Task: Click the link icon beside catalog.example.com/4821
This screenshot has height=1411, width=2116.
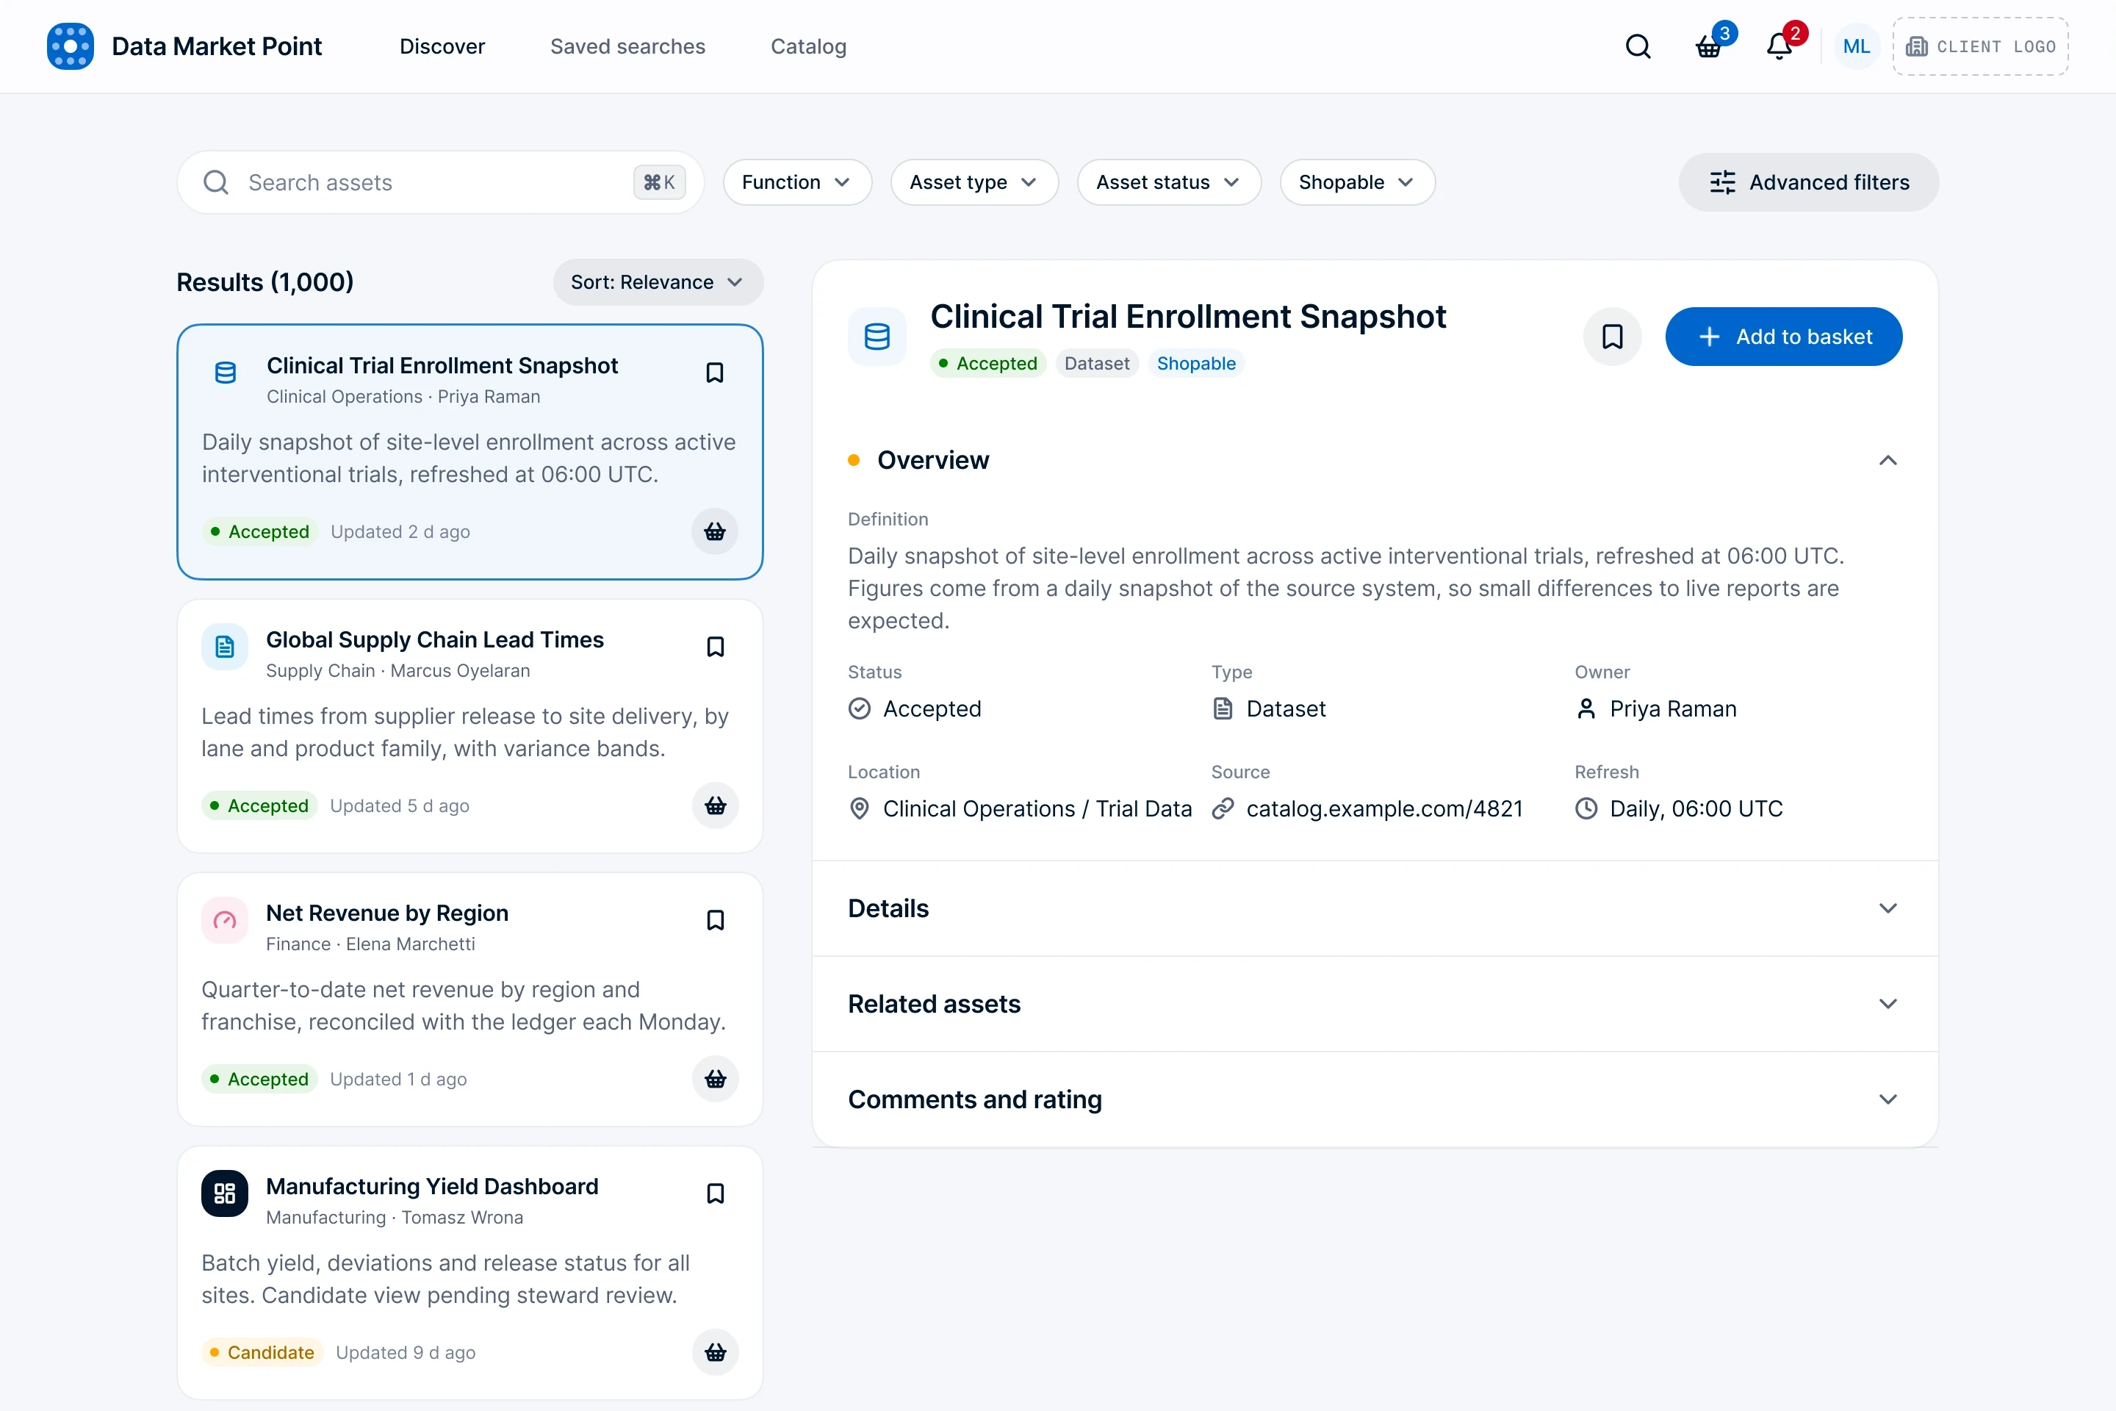Action: (x=1223, y=809)
